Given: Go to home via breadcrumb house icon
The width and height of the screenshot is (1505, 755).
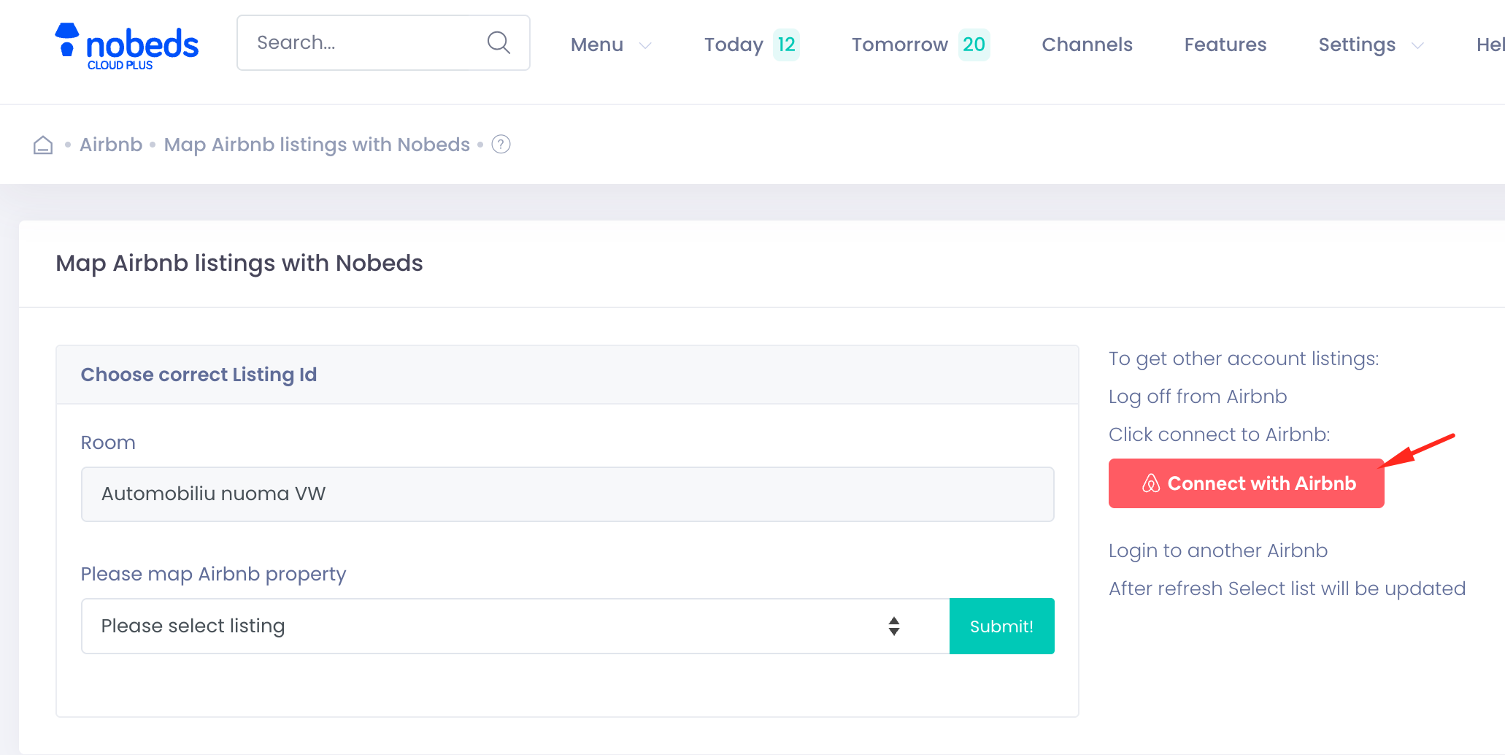Looking at the screenshot, I should [x=43, y=145].
